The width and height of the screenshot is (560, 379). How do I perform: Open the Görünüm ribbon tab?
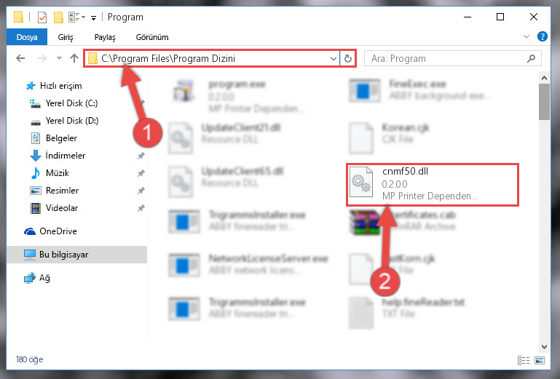(152, 37)
